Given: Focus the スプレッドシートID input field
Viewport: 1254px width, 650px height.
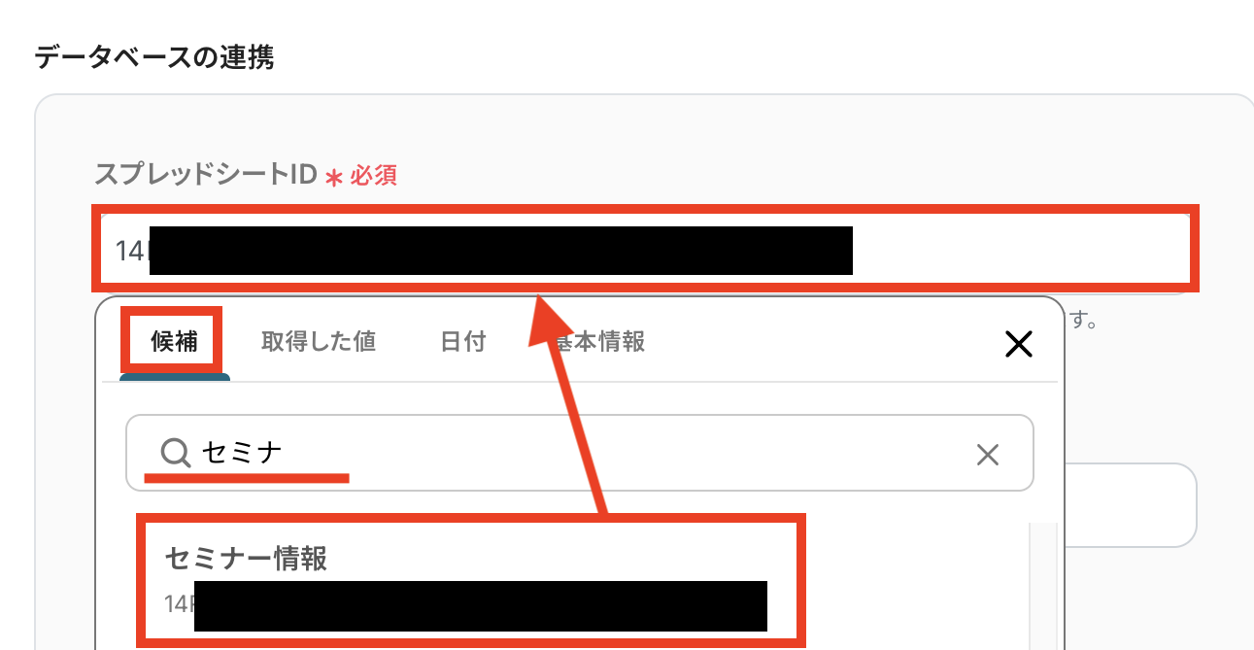Looking at the screenshot, I should [646, 249].
